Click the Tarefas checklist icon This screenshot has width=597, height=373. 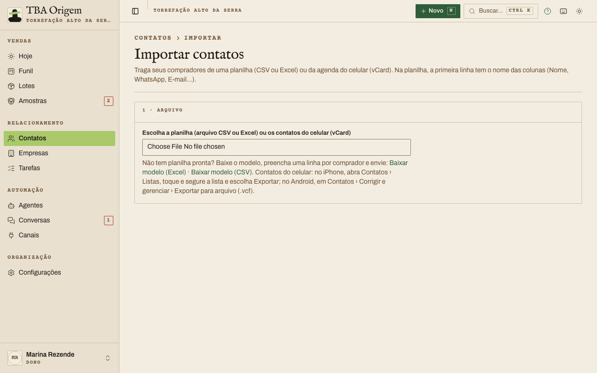[11, 168]
